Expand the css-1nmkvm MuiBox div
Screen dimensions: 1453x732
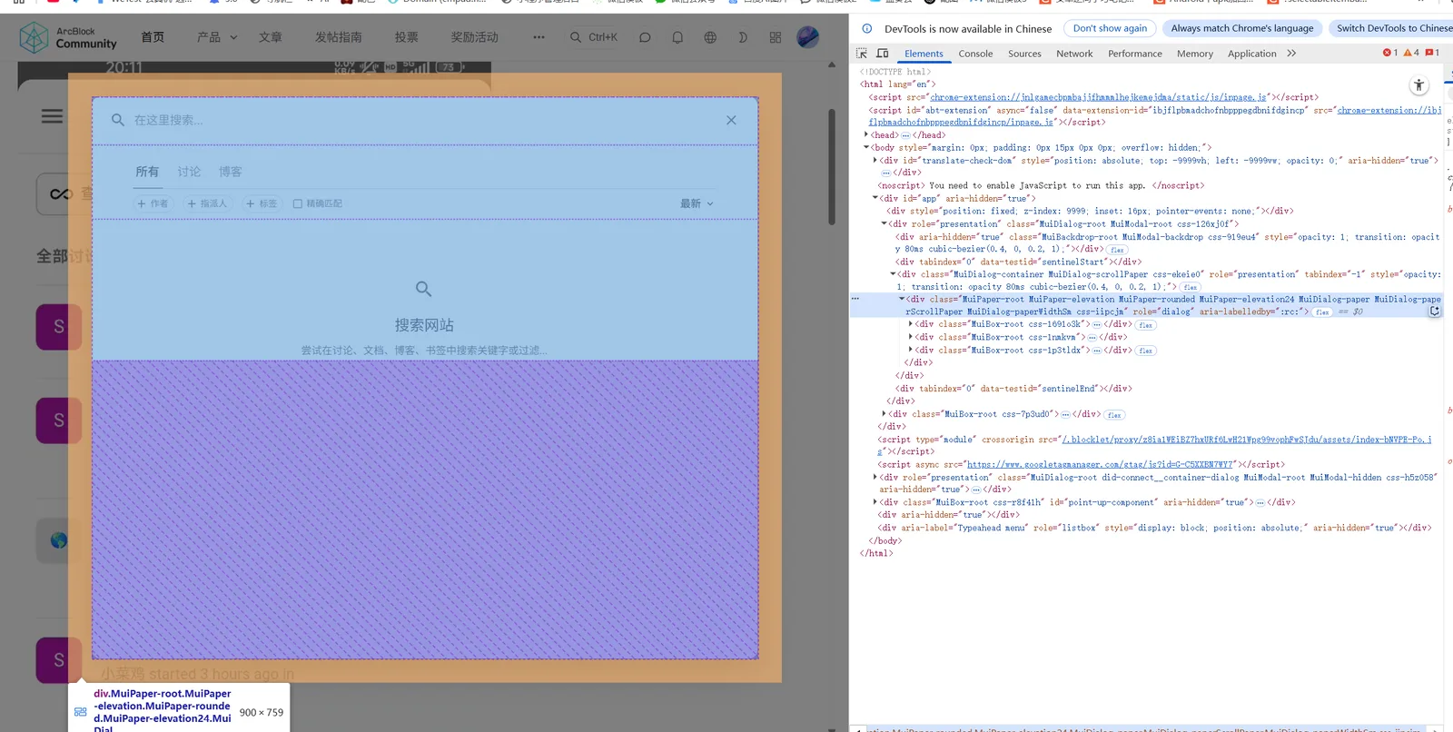pos(910,337)
